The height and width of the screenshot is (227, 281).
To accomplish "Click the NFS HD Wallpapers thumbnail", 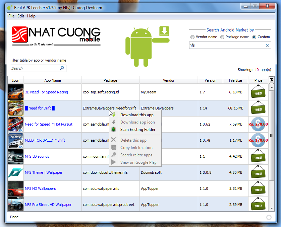I will tap(15, 189).
